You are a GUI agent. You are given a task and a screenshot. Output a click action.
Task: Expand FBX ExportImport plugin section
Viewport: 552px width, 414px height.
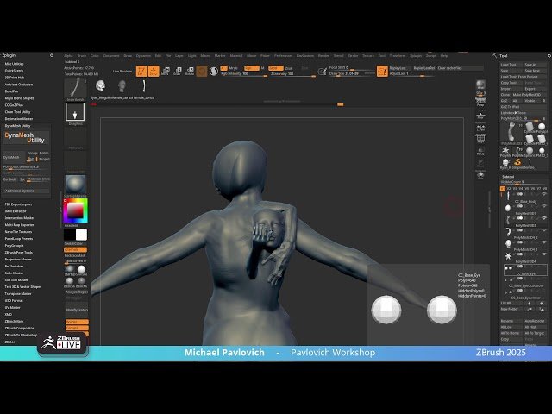[x=18, y=204]
